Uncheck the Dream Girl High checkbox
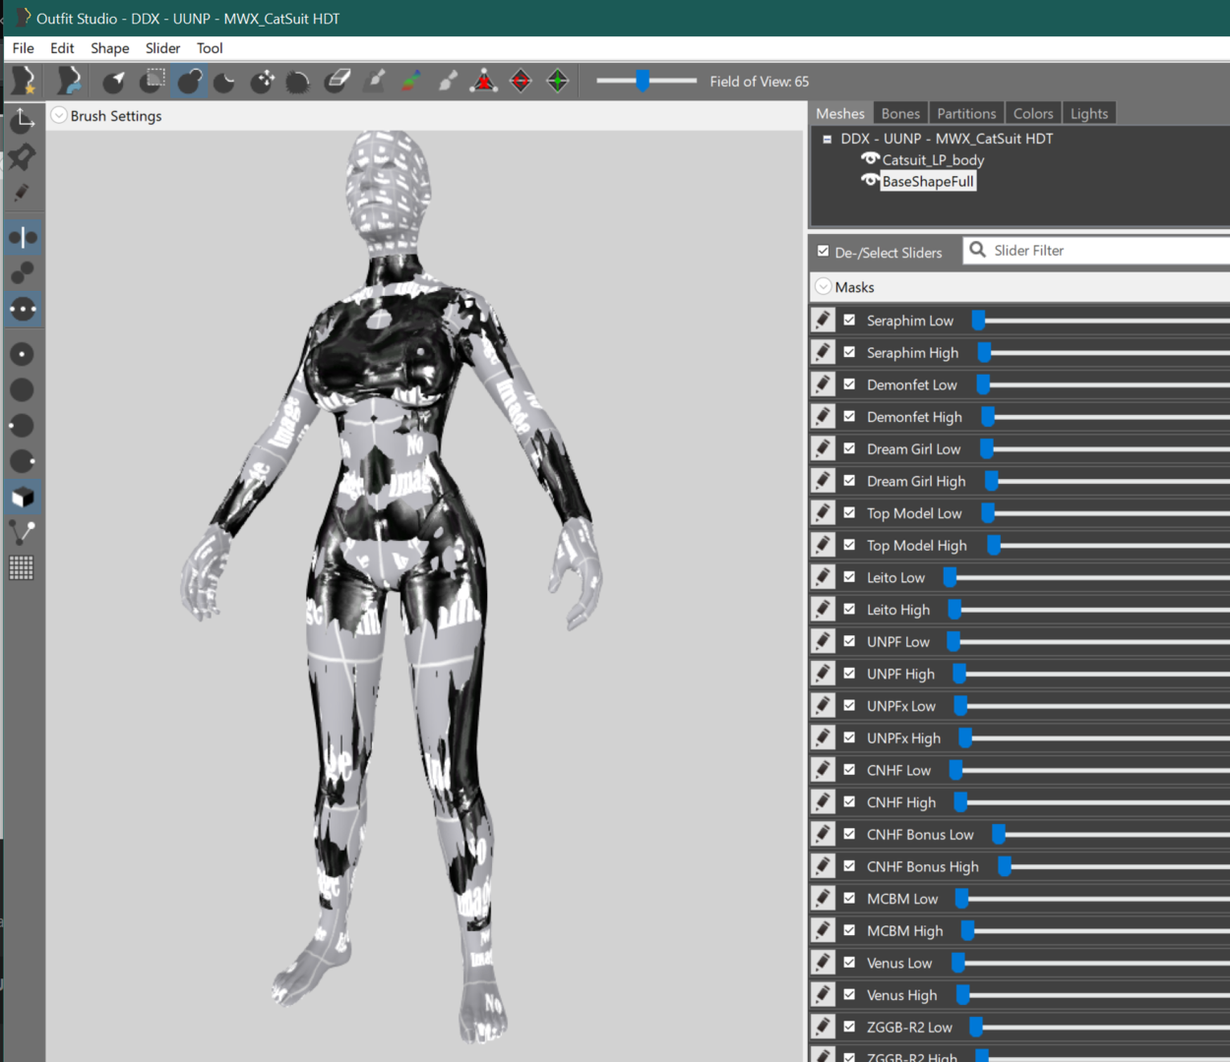1230x1062 pixels. pyautogui.click(x=849, y=480)
